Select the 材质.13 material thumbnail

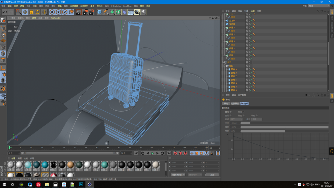click(x=11, y=166)
